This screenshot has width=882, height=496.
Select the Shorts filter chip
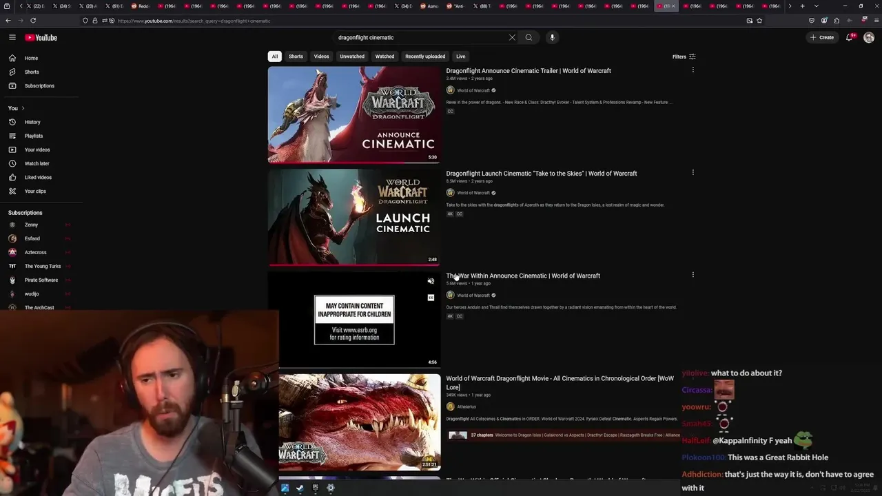pyautogui.click(x=296, y=56)
